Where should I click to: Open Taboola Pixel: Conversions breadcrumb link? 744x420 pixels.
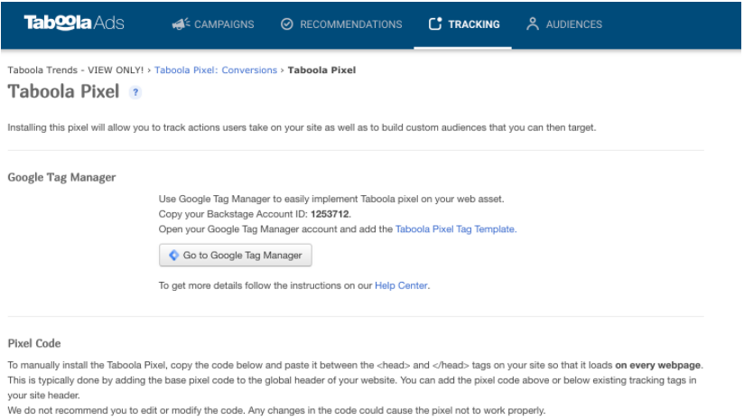pos(216,70)
